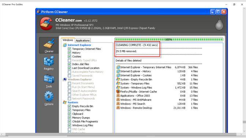Open the Tools section
Image resolution: width=246 pixels, height=138 pixels.
pos(49,81)
